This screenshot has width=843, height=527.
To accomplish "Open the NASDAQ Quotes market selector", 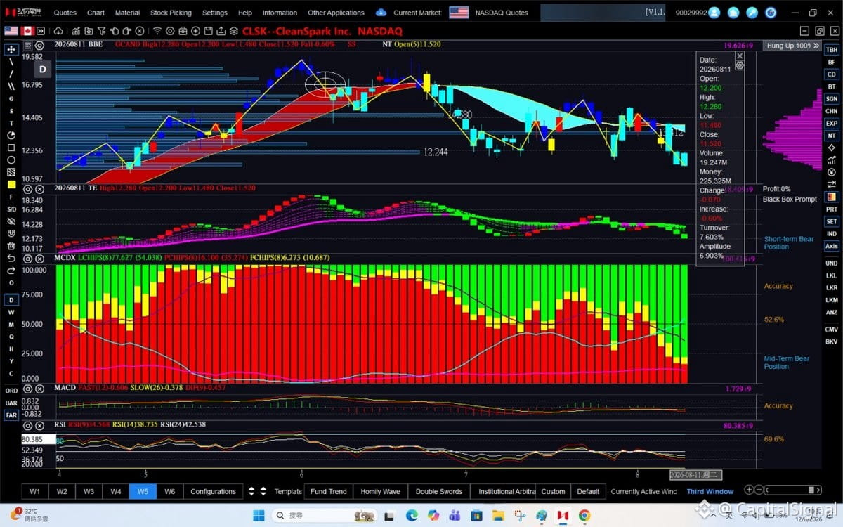I will (x=501, y=13).
